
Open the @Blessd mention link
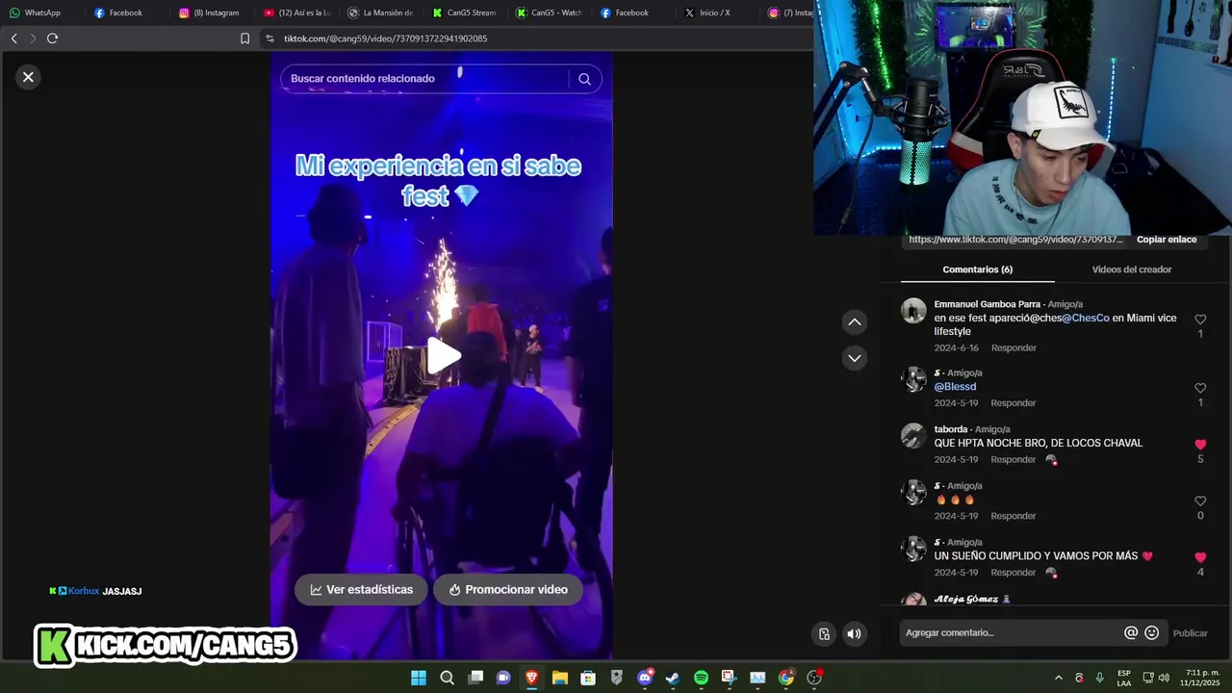pos(955,387)
